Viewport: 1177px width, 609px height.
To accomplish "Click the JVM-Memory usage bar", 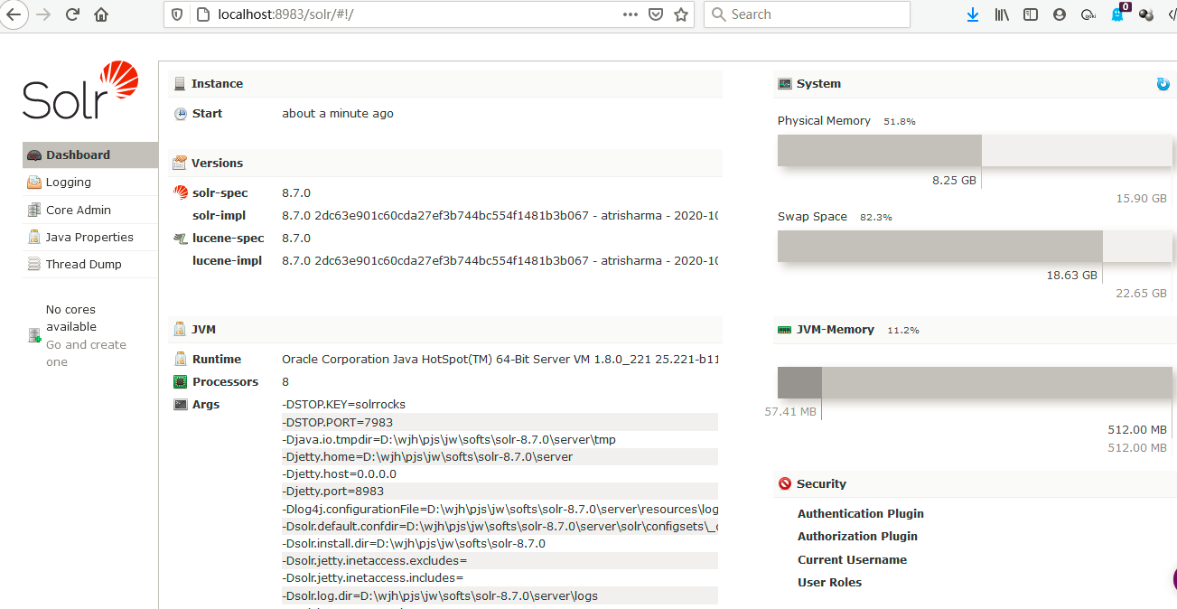I will click(975, 383).
